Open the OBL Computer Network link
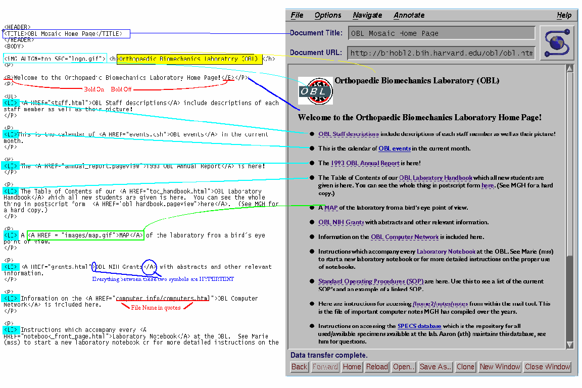 click(x=405, y=237)
